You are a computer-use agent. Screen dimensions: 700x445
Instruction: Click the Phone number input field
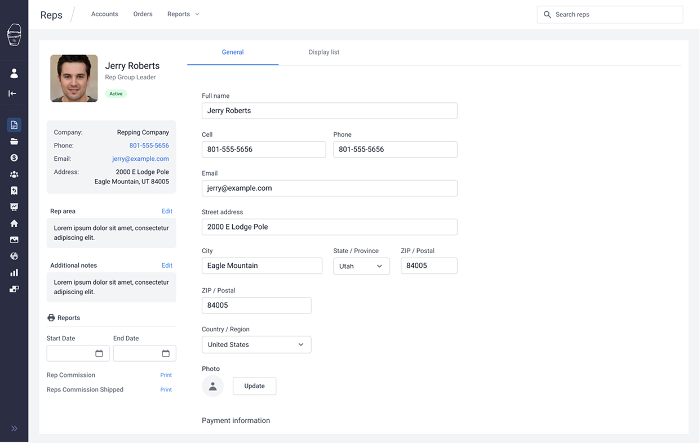tap(395, 150)
